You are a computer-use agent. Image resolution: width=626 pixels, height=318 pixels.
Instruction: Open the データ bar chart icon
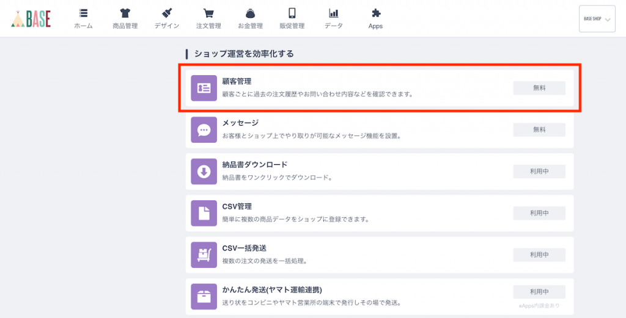click(x=333, y=13)
